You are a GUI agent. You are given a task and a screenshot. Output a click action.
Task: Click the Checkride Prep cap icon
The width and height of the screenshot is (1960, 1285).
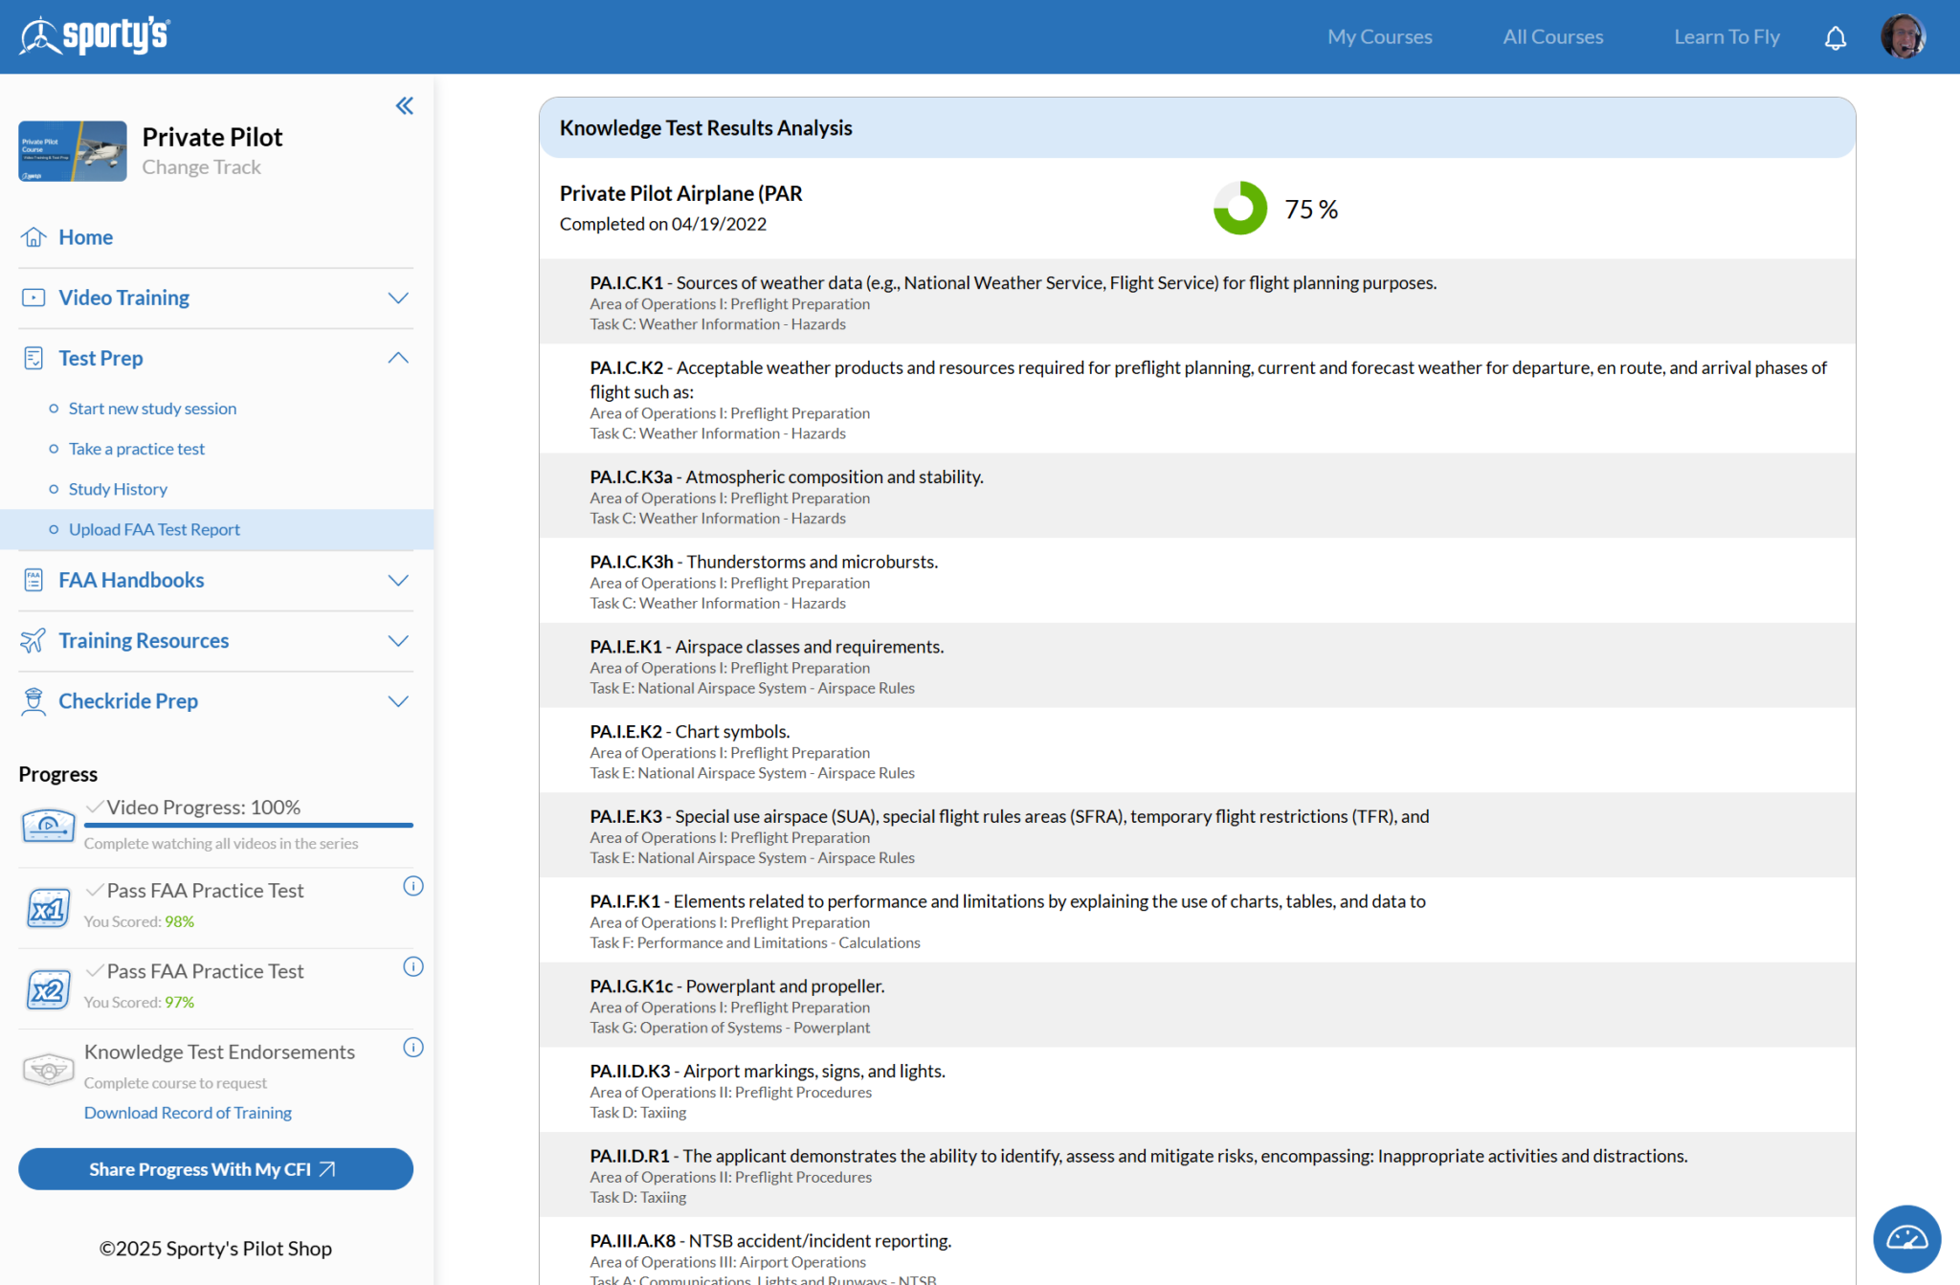click(x=33, y=700)
